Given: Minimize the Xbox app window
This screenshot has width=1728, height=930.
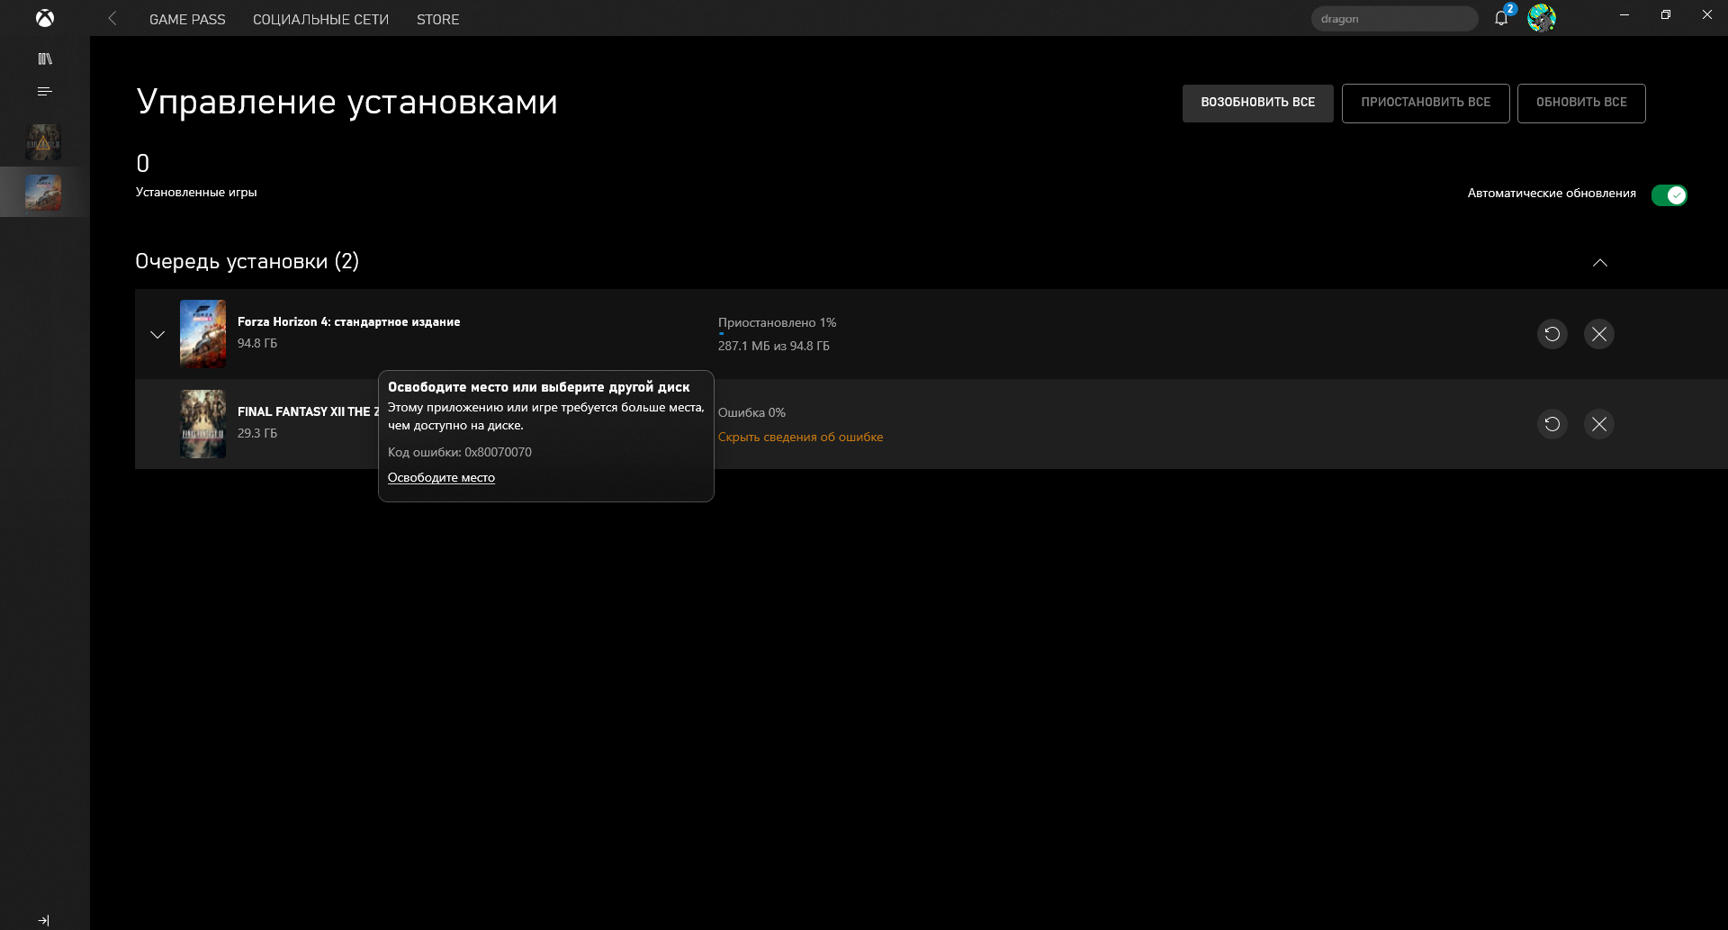Looking at the screenshot, I should click(x=1624, y=15).
